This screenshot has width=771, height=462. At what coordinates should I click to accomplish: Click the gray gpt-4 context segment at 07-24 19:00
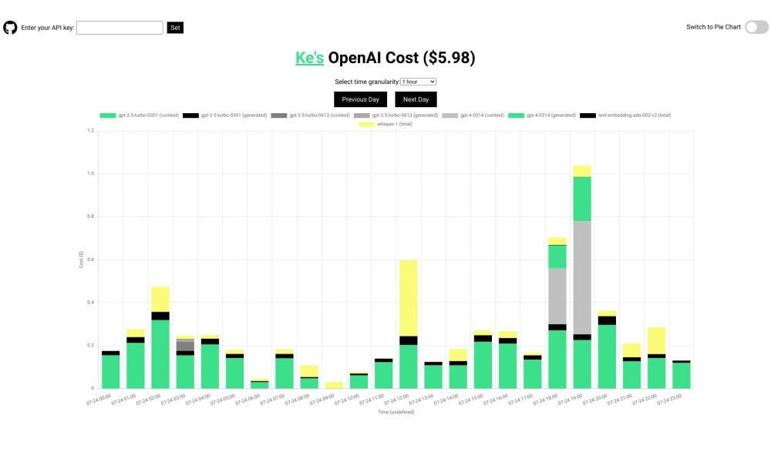click(582, 277)
